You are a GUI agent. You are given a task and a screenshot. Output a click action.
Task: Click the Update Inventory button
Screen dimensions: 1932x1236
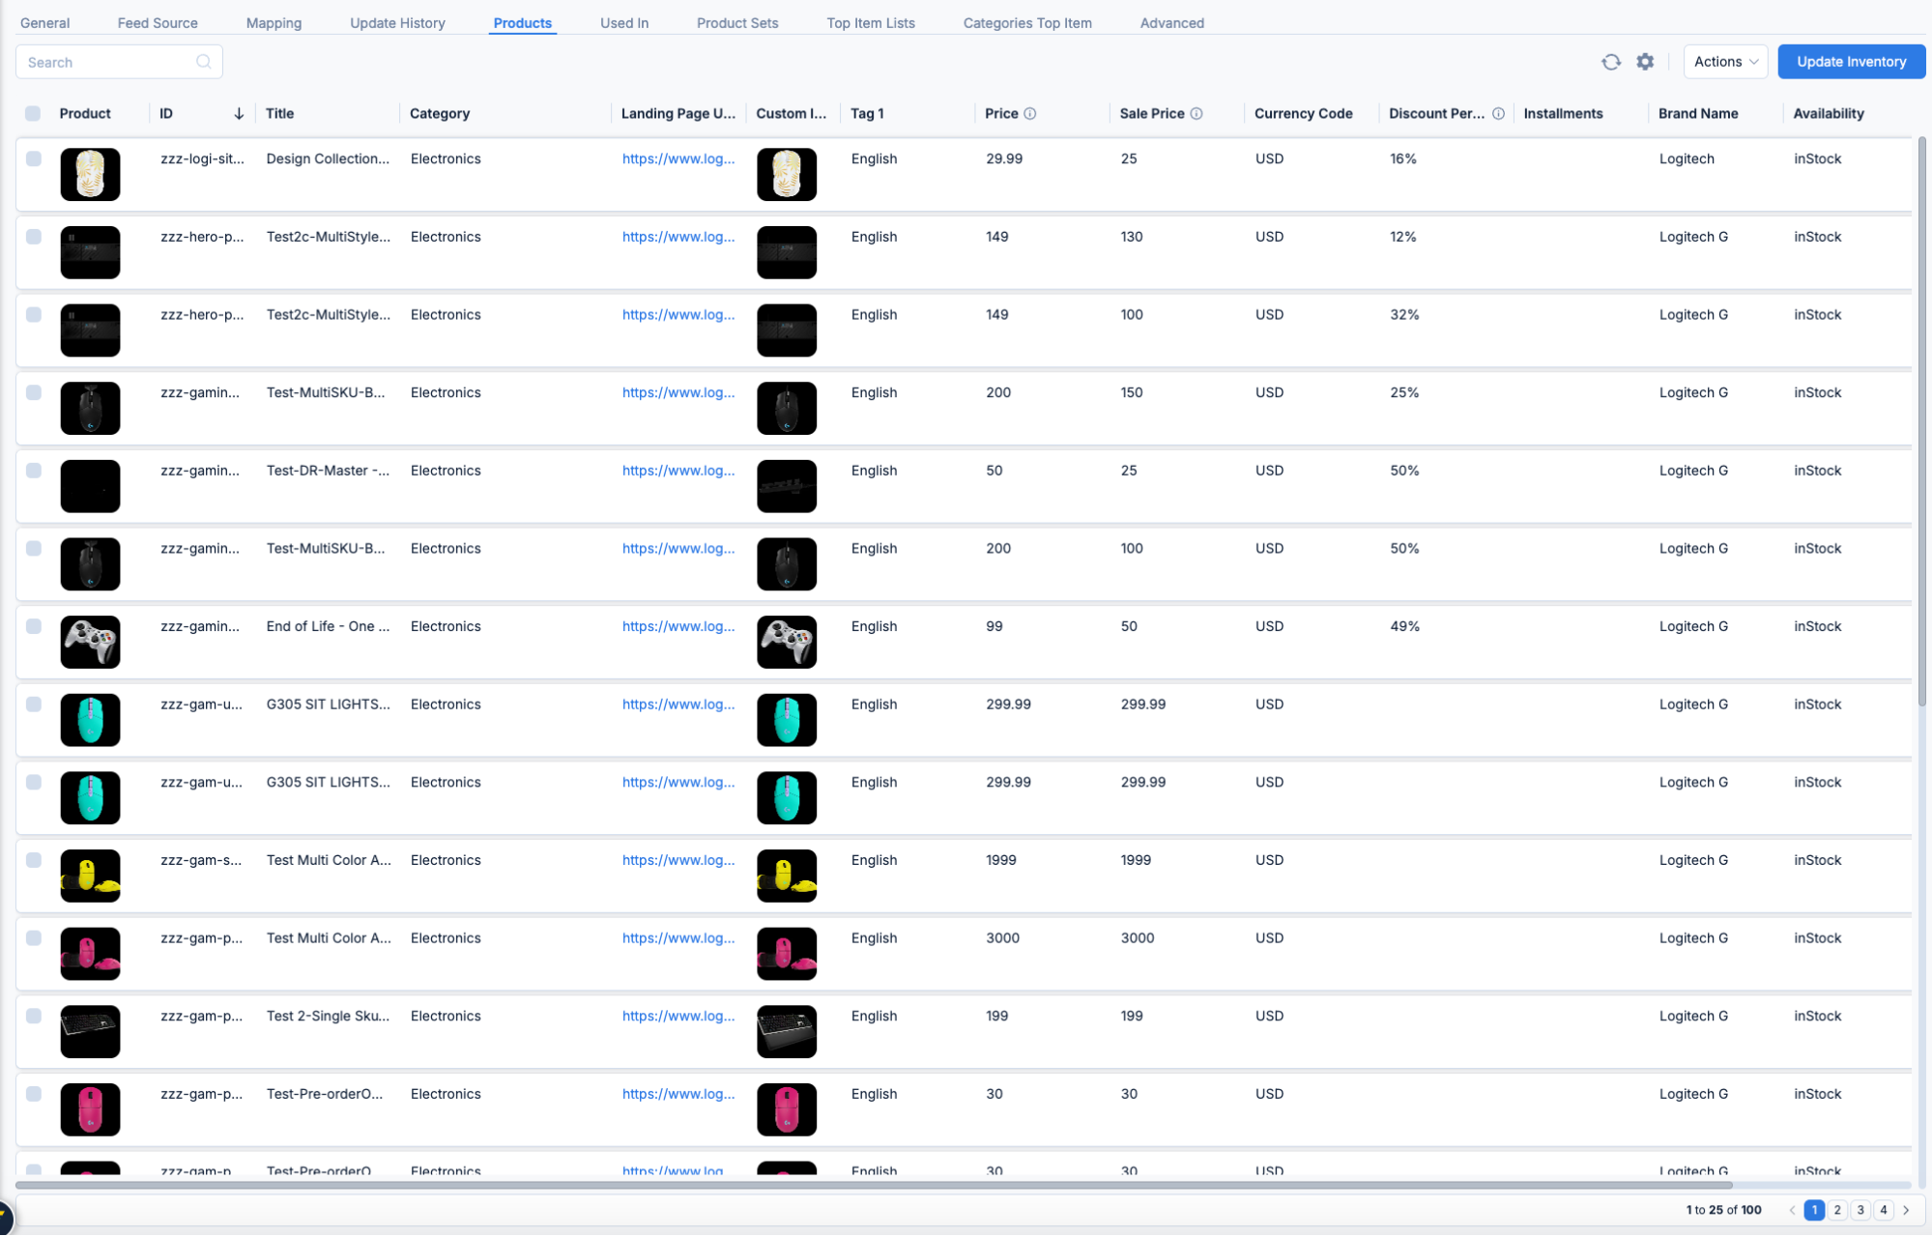[x=1851, y=62]
